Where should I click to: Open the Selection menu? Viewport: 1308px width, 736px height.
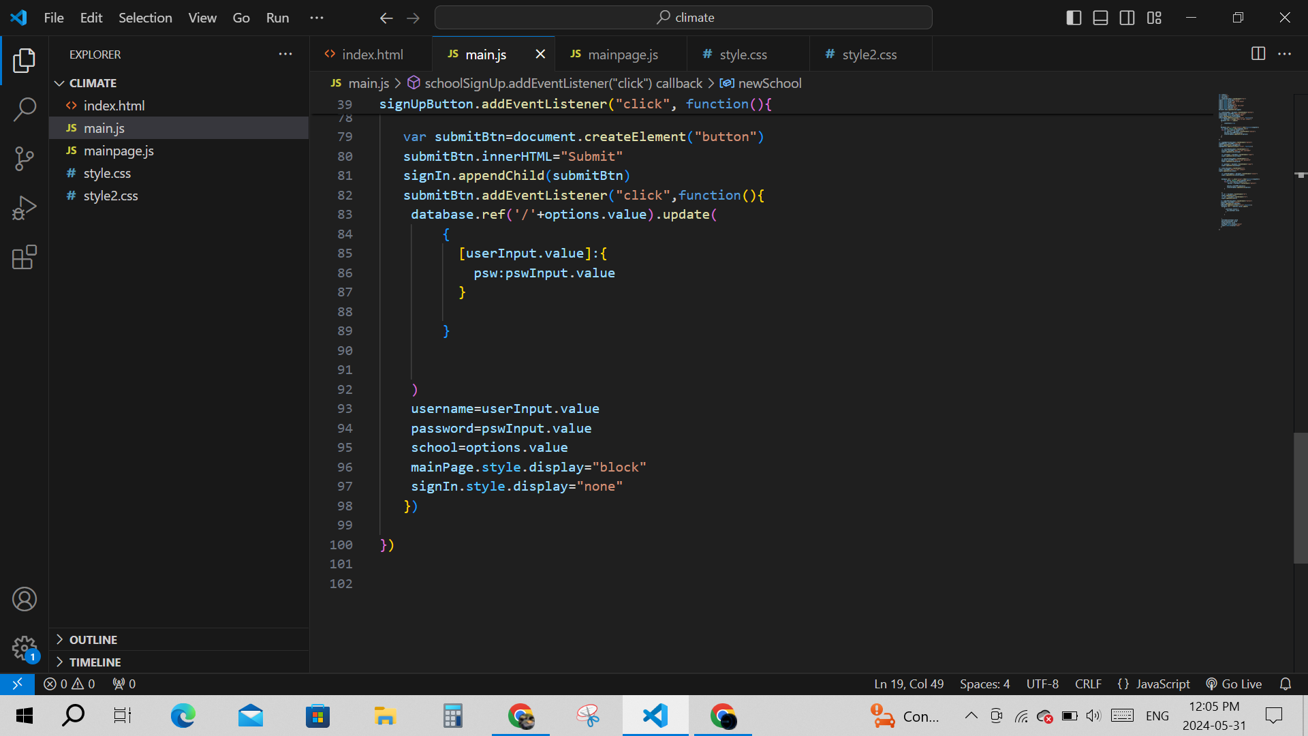point(145,18)
